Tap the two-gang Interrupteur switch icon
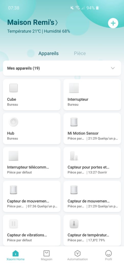The width and height of the screenshot is (124, 263). click(x=74, y=88)
